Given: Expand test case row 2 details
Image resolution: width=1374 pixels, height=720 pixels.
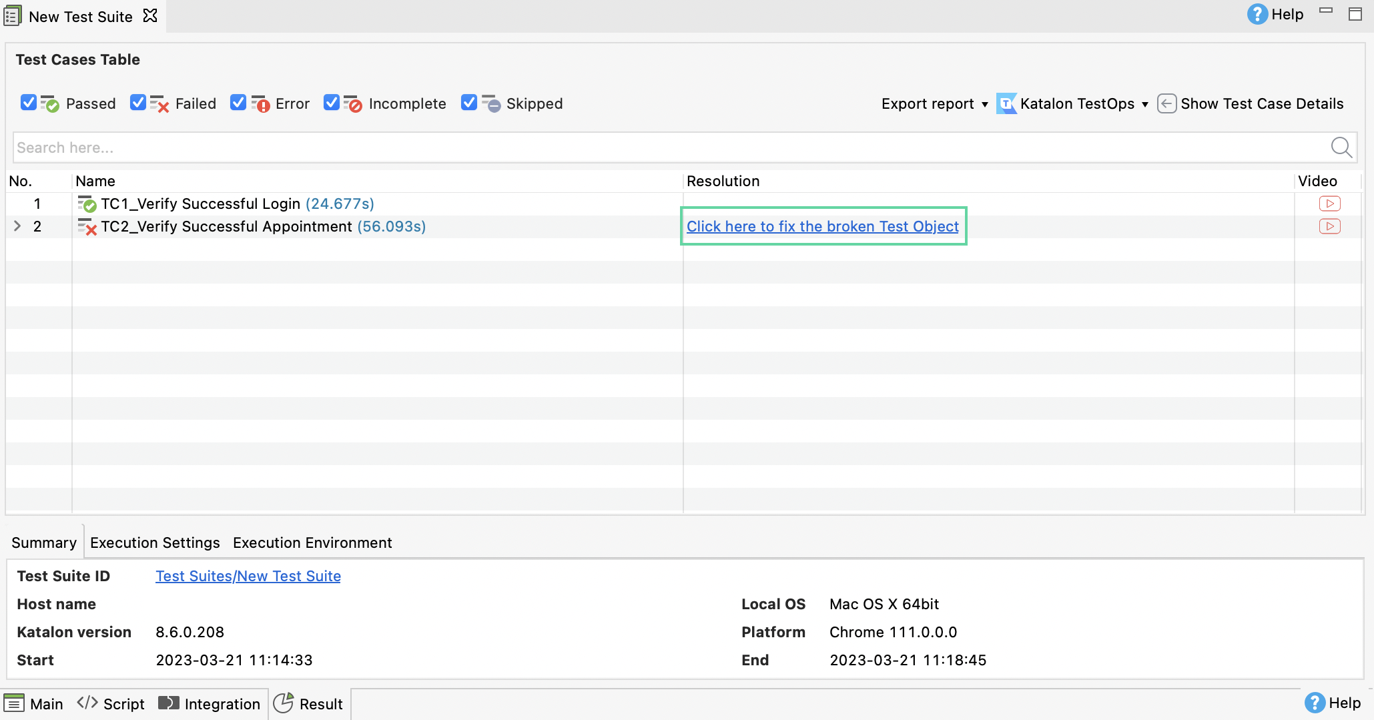Looking at the screenshot, I should point(17,226).
